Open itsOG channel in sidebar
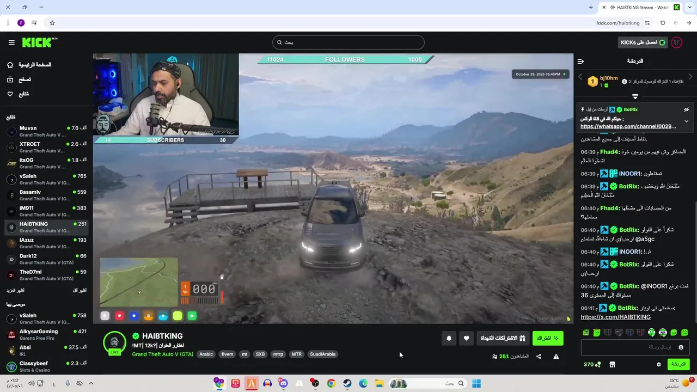This screenshot has width=697, height=392. (x=46, y=163)
